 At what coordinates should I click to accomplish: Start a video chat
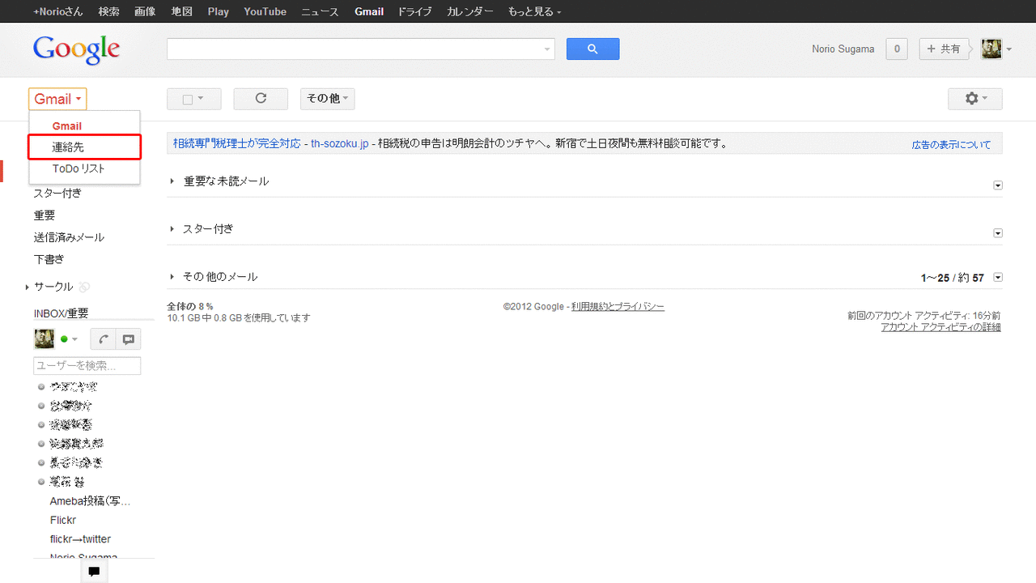pos(128,339)
